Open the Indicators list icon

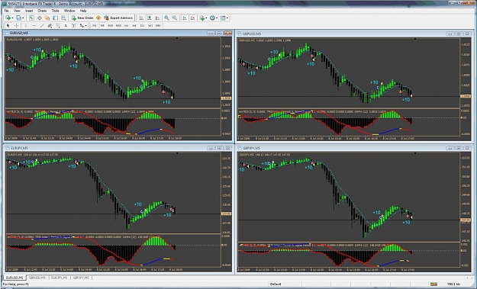(x=202, y=18)
